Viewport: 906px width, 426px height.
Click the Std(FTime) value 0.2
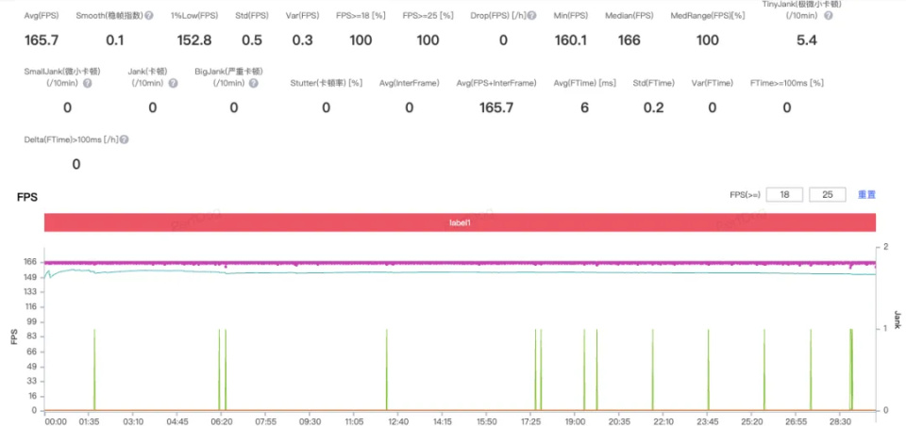pos(653,108)
